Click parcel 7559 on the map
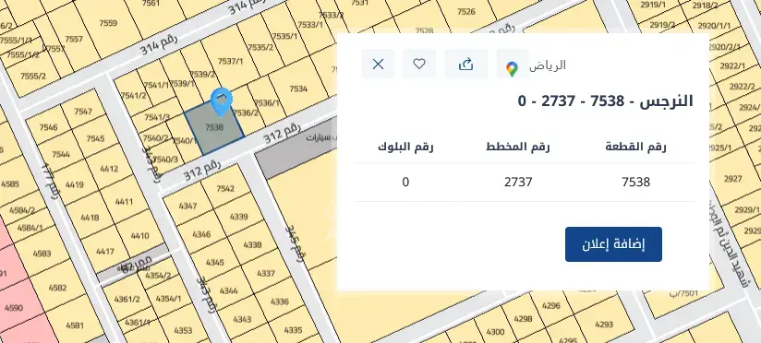 [x=108, y=23]
